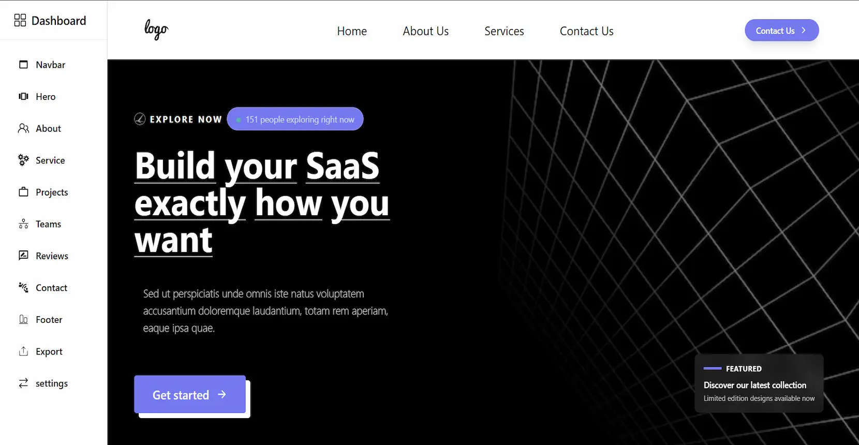This screenshot has width=859, height=445.
Task: Click the Service gear icon
Action: click(x=23, y=160)
